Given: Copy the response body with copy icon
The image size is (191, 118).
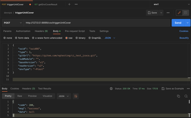Looking at the screenshot, I should [x=178, y=96].
